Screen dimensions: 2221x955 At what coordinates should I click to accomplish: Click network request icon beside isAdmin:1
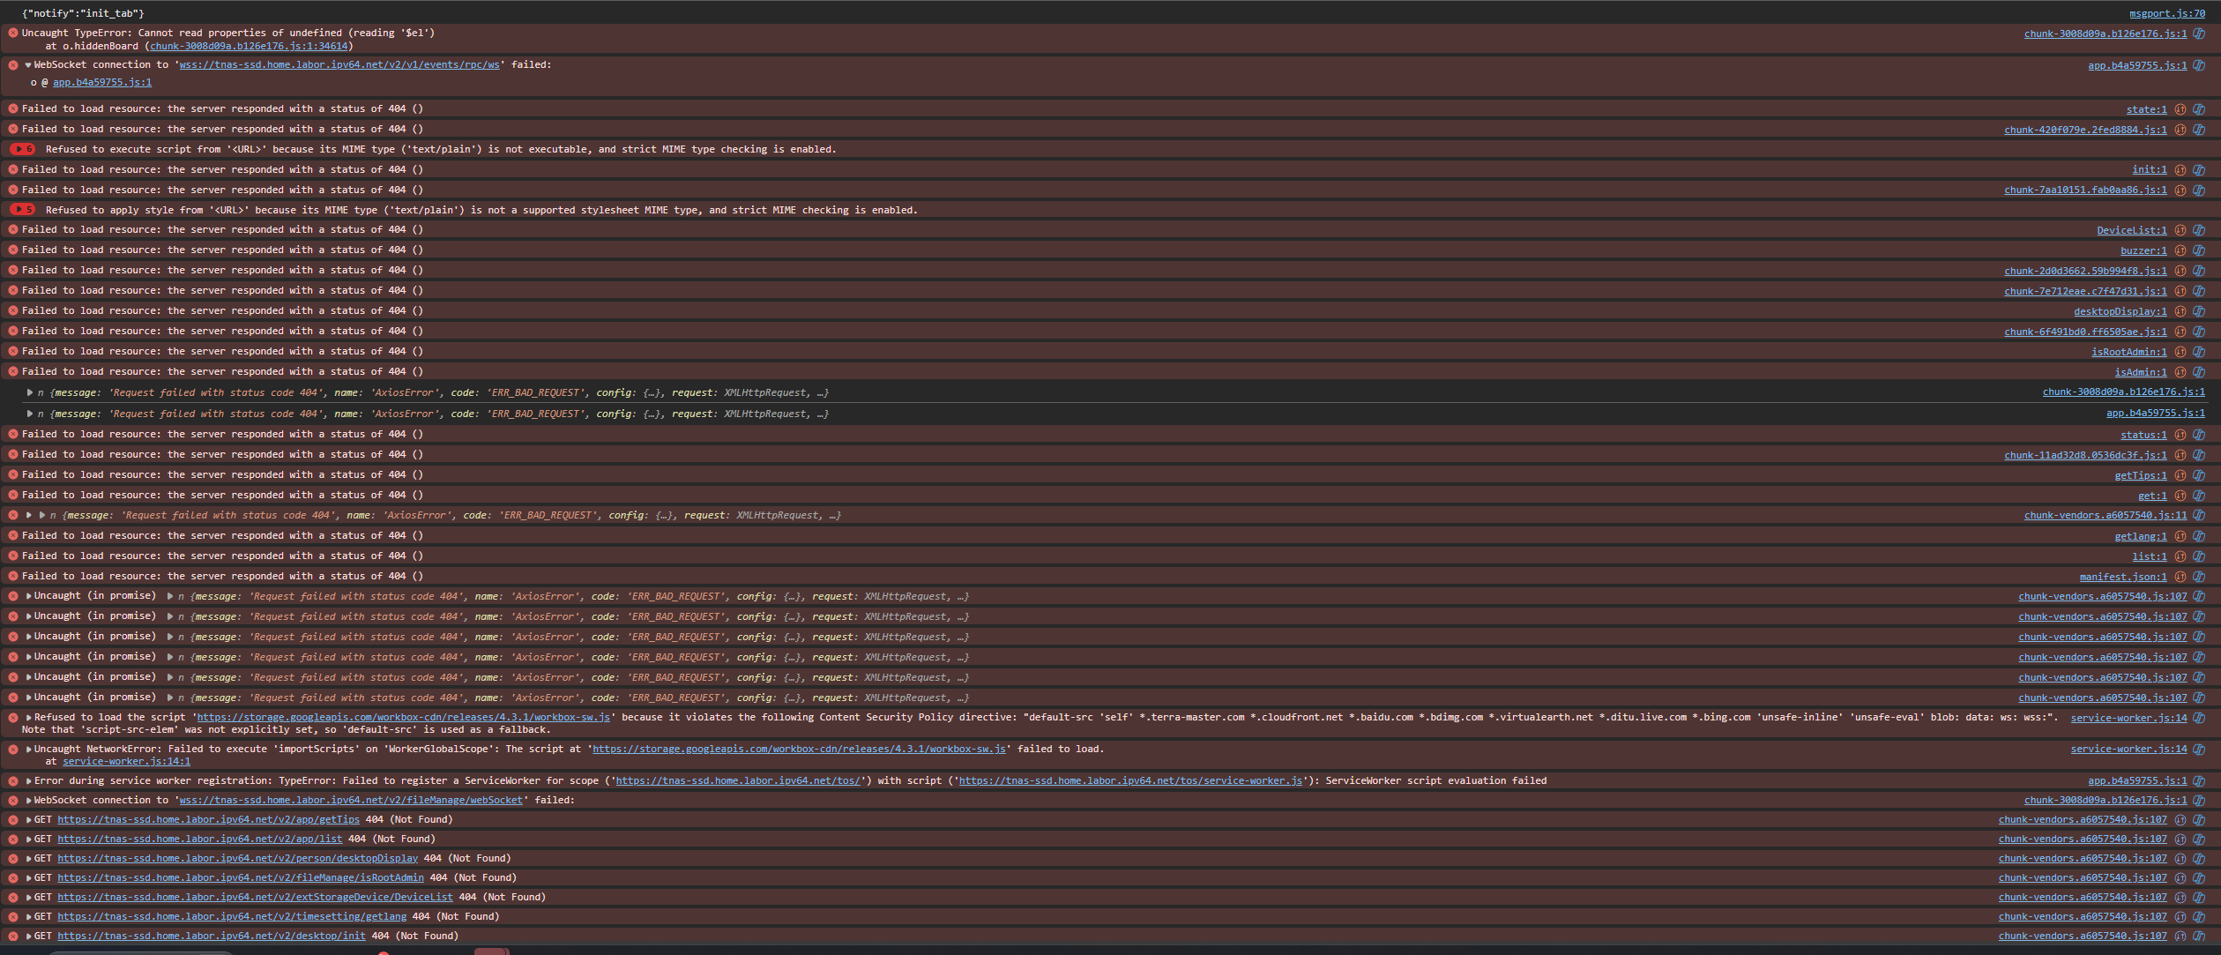[x=2180, y=372]
